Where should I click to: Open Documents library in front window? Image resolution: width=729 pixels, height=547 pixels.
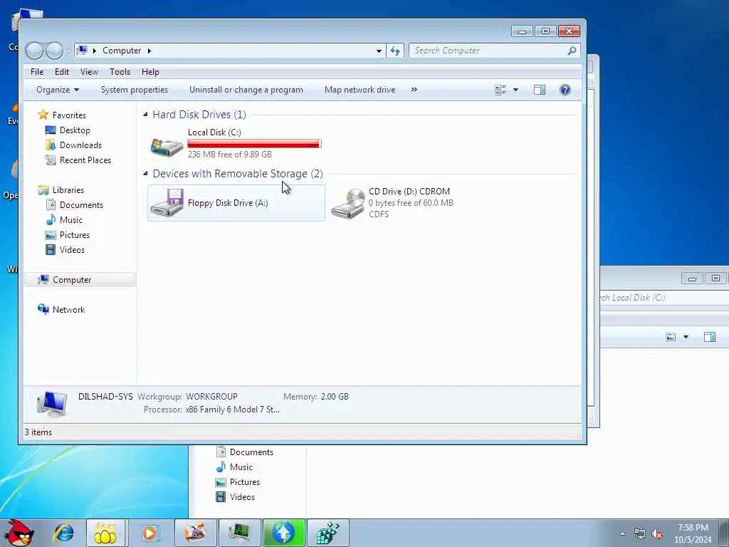[x=81, y=204]
